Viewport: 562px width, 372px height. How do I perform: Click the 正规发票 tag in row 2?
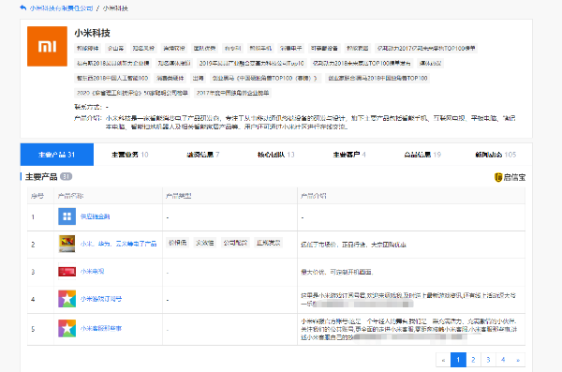click(x=269, y=243)
